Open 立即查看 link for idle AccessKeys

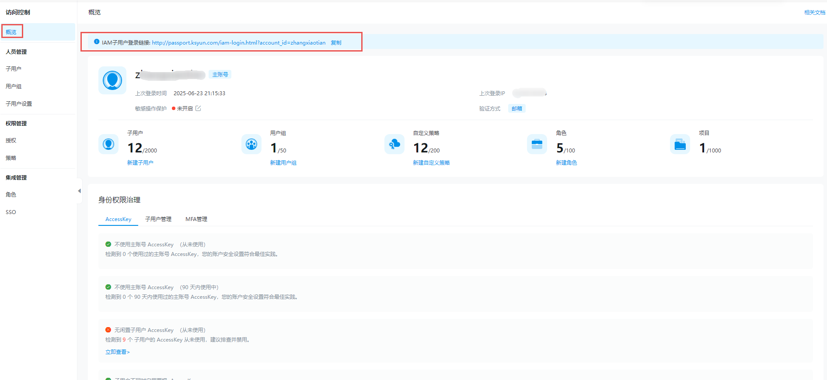point(117,352)
